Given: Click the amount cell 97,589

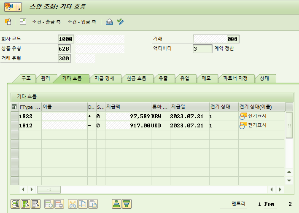Looking at the screenshot, I should point(128,116).
